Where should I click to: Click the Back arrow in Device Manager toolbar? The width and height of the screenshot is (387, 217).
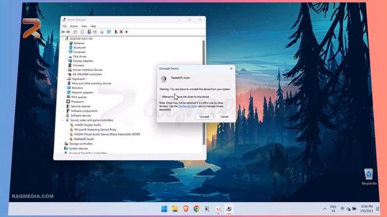point(63,32)
